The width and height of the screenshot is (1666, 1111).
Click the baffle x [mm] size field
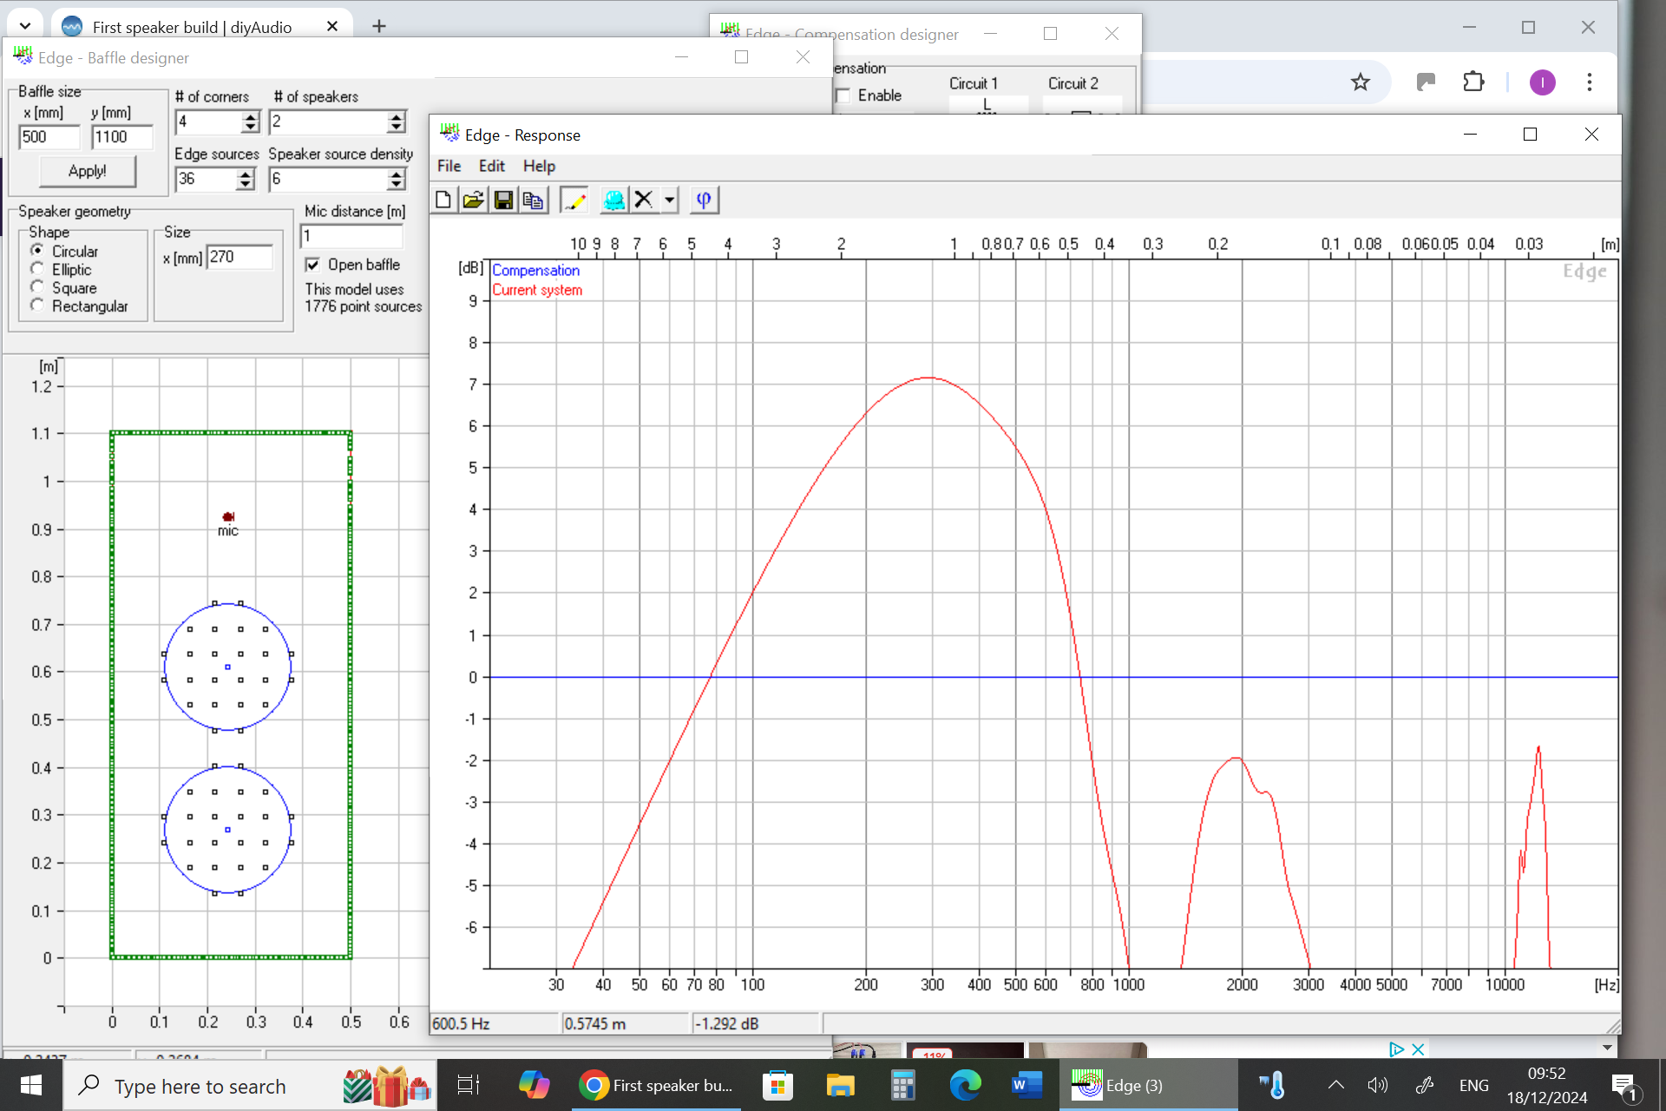tap(49, 137)
